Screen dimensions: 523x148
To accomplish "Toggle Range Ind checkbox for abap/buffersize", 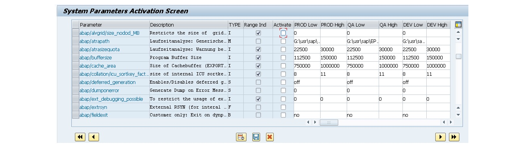I will click(258, 58).
